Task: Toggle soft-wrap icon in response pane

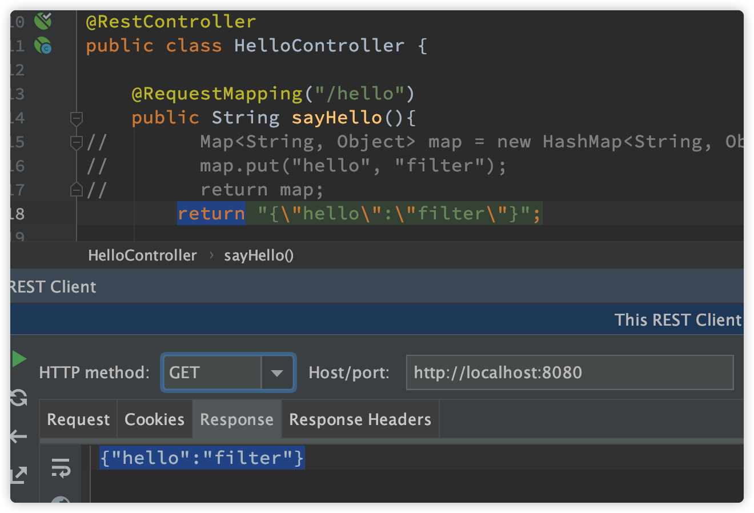Action: click(x=61, y=467)
